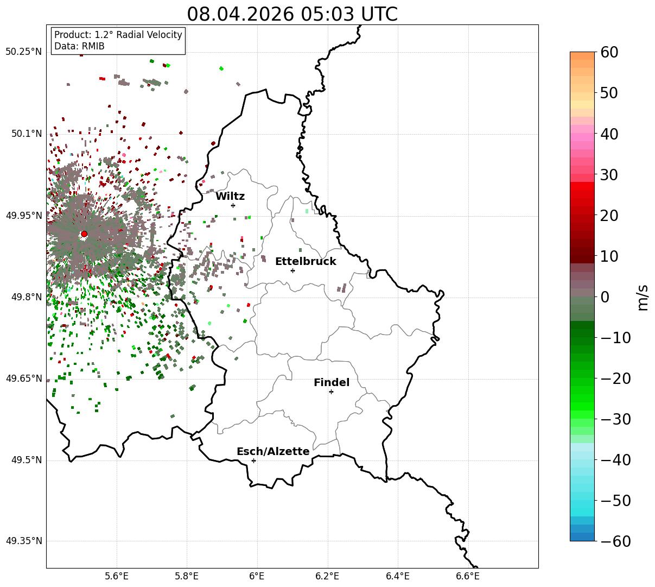Click the Wiltz city label
This screenshot has width=655, height=587.
tap(230, 197)
